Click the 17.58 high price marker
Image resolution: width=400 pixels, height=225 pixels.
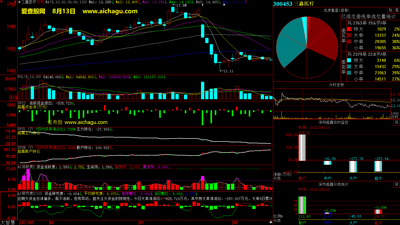181,5
